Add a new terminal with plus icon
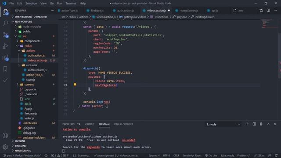The image size is (281, 158). 247,124
